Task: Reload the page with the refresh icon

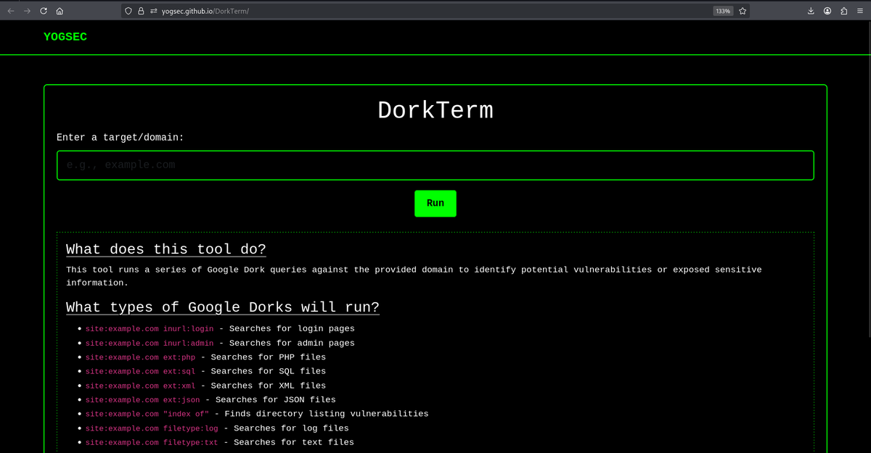Action: coord(44,11)
